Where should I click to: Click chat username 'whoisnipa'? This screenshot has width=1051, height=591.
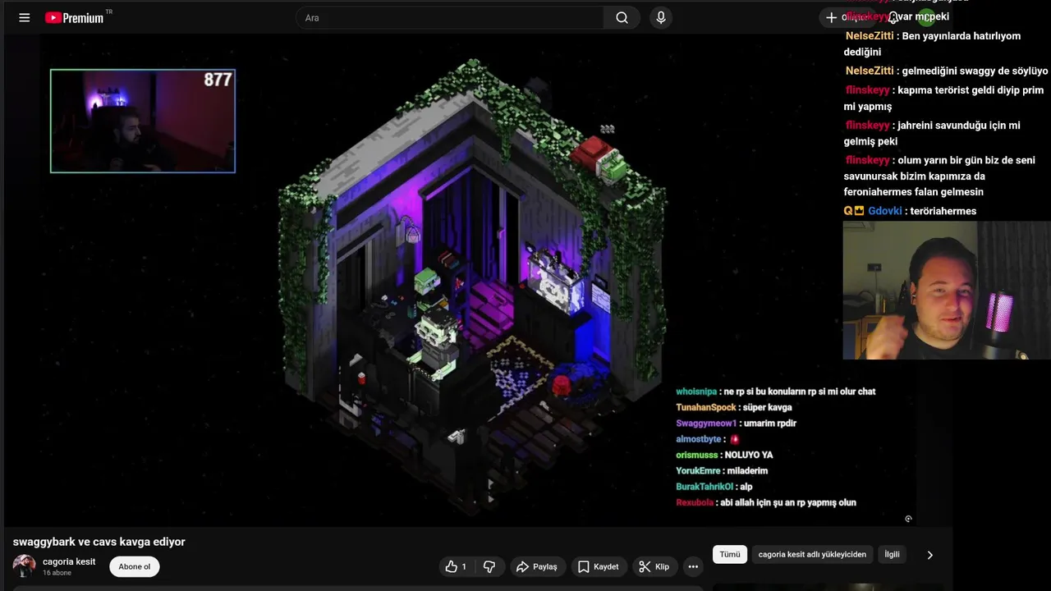click(695, 392)
